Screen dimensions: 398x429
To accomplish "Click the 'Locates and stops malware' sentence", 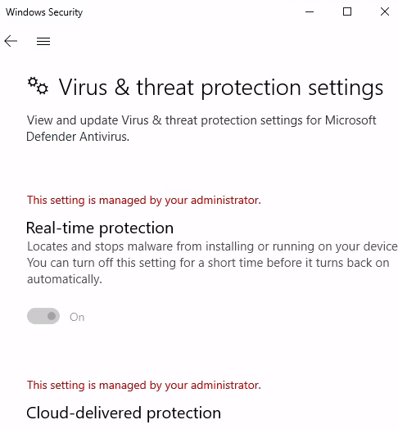I will pyautogui.click(x=212, y=246).
